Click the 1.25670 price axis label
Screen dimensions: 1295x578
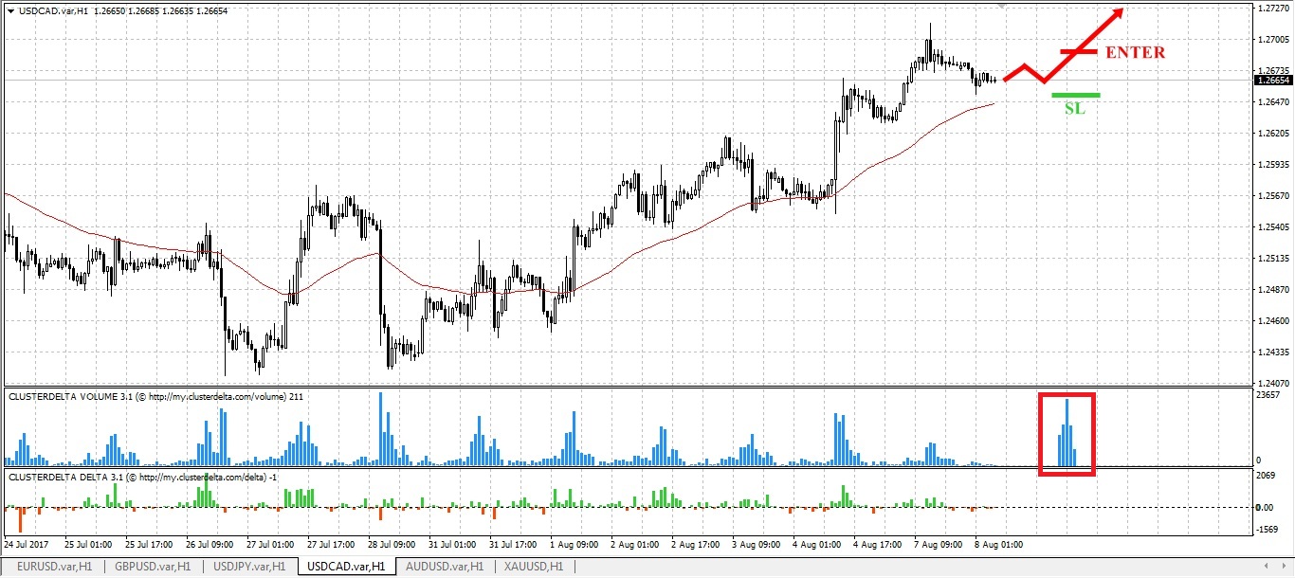coord(1272,196)
